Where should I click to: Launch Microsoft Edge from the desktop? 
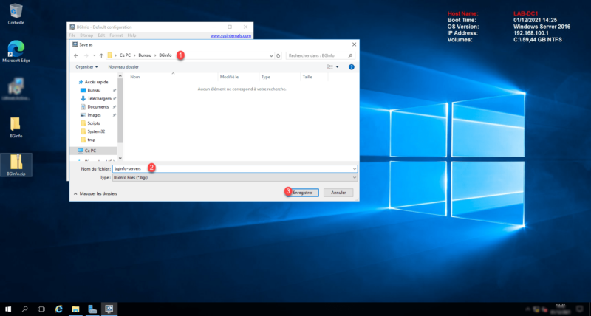click(16, 52)
